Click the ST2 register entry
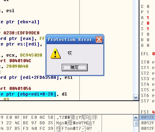This screenshot has height=132, width=155. tap(148, 73)
